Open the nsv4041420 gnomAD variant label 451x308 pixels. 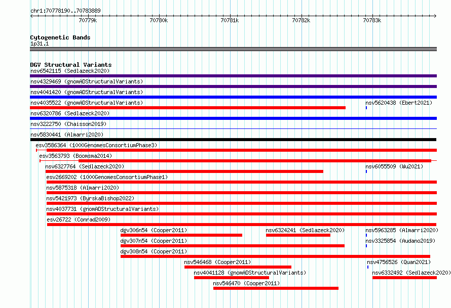[87, 92]
